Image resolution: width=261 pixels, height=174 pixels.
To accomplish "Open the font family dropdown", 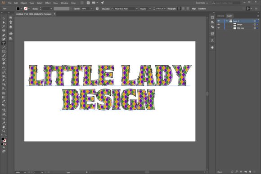I will 137,9.
